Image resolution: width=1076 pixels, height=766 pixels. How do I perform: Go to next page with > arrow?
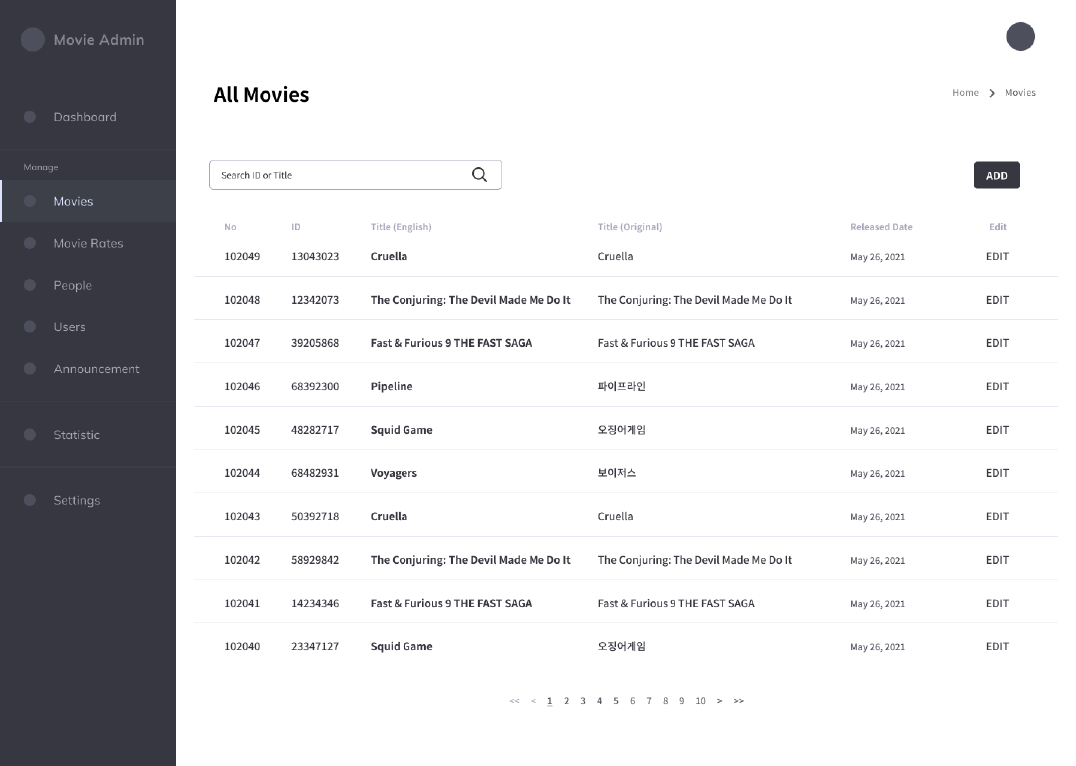[x=719, y=701]
